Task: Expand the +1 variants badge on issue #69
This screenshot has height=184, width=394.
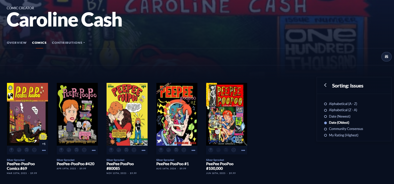Action: tap(44, 144)
